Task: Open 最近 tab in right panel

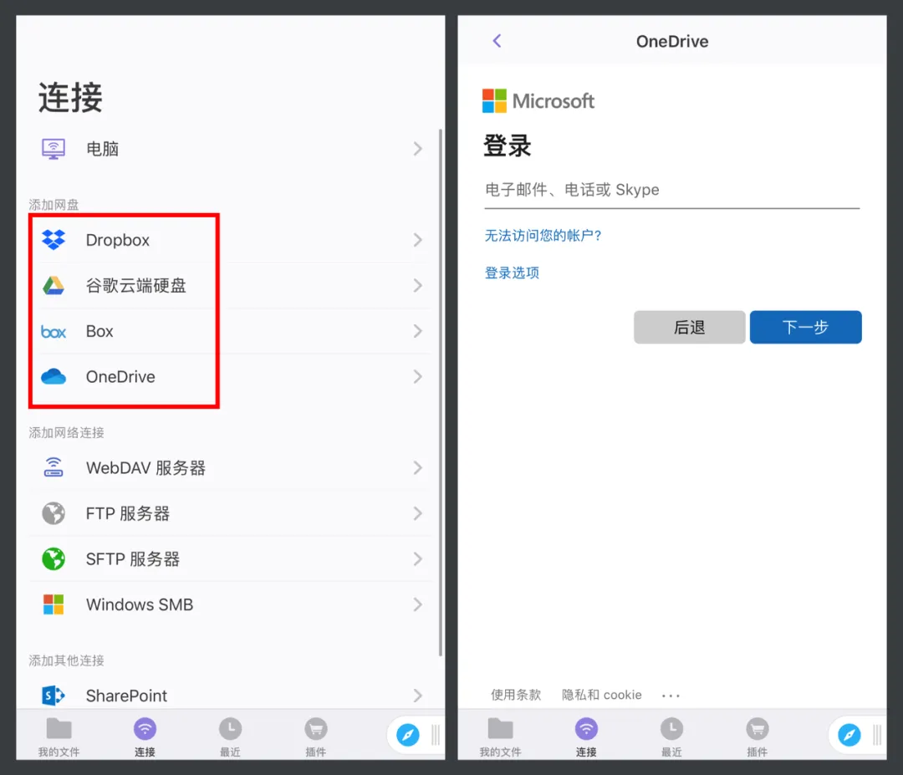Action: (671, 737)
